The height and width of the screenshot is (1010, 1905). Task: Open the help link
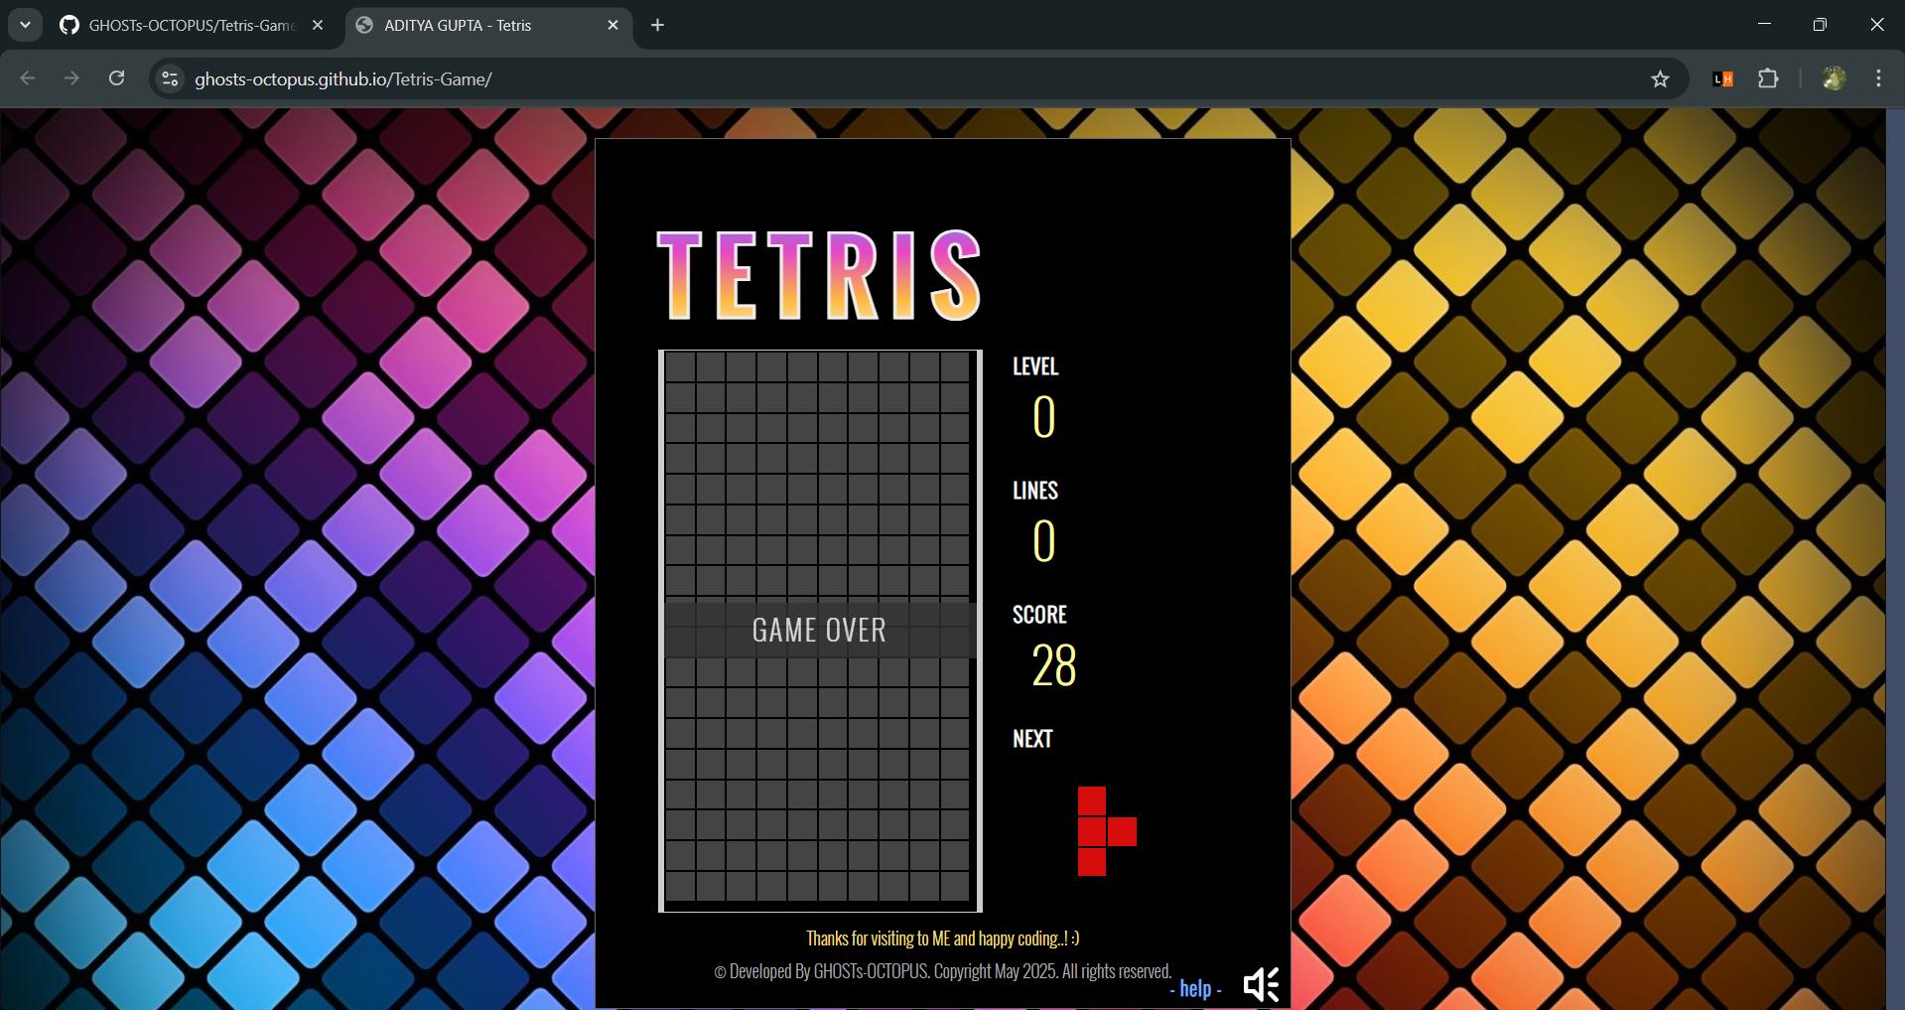[x=1195, y=988]
